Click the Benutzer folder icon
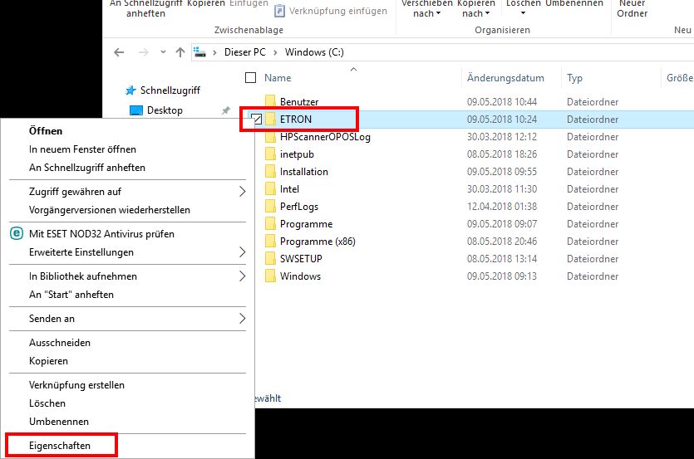Screen dimensions: 694x459 tap(269, 102)
